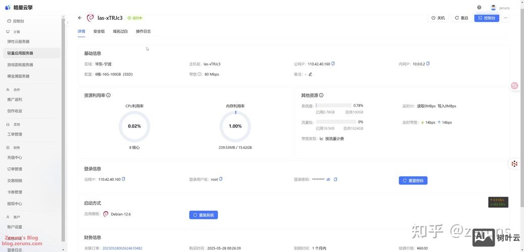Open 推广返利 in sidebar

[x=15, y=99]
